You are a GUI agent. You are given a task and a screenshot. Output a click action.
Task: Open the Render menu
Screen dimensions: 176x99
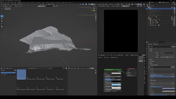tap(8, 2)
